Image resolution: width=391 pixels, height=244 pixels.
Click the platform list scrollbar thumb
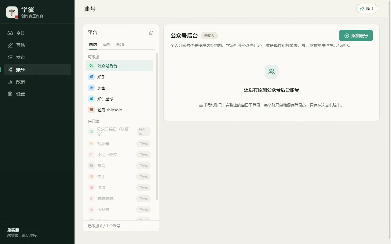point(157,127)
